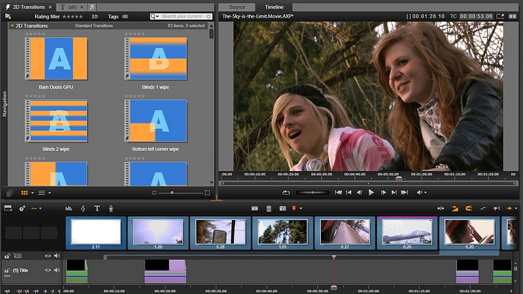This screenshot has width=523, height=294.
Task: Click the timeline settings gear icon
Action: coord(22,208)
